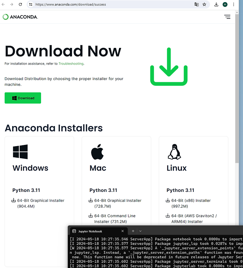
Task: Click the Linux penguin icon
Action: [174, 152]
